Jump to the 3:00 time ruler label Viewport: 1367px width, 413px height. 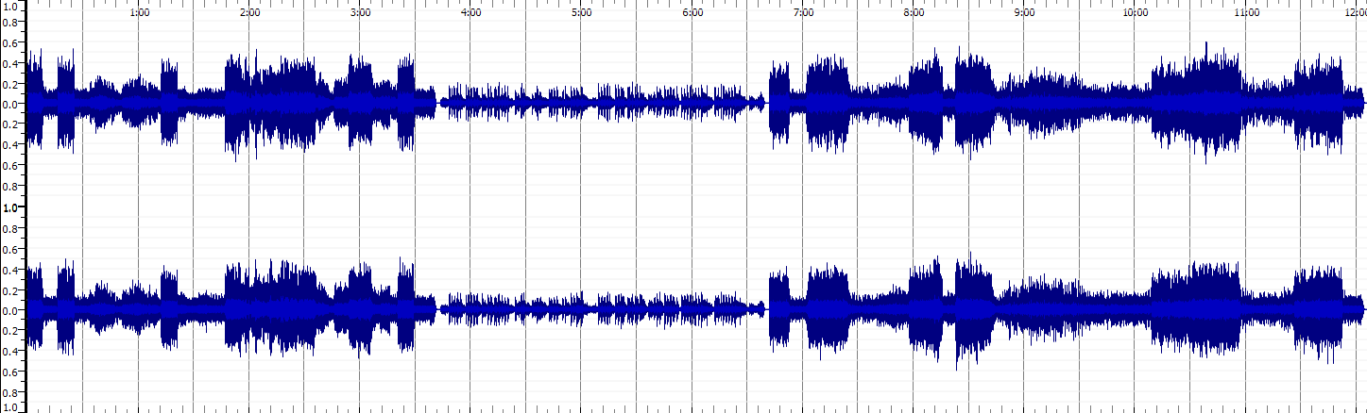(360, 13)
